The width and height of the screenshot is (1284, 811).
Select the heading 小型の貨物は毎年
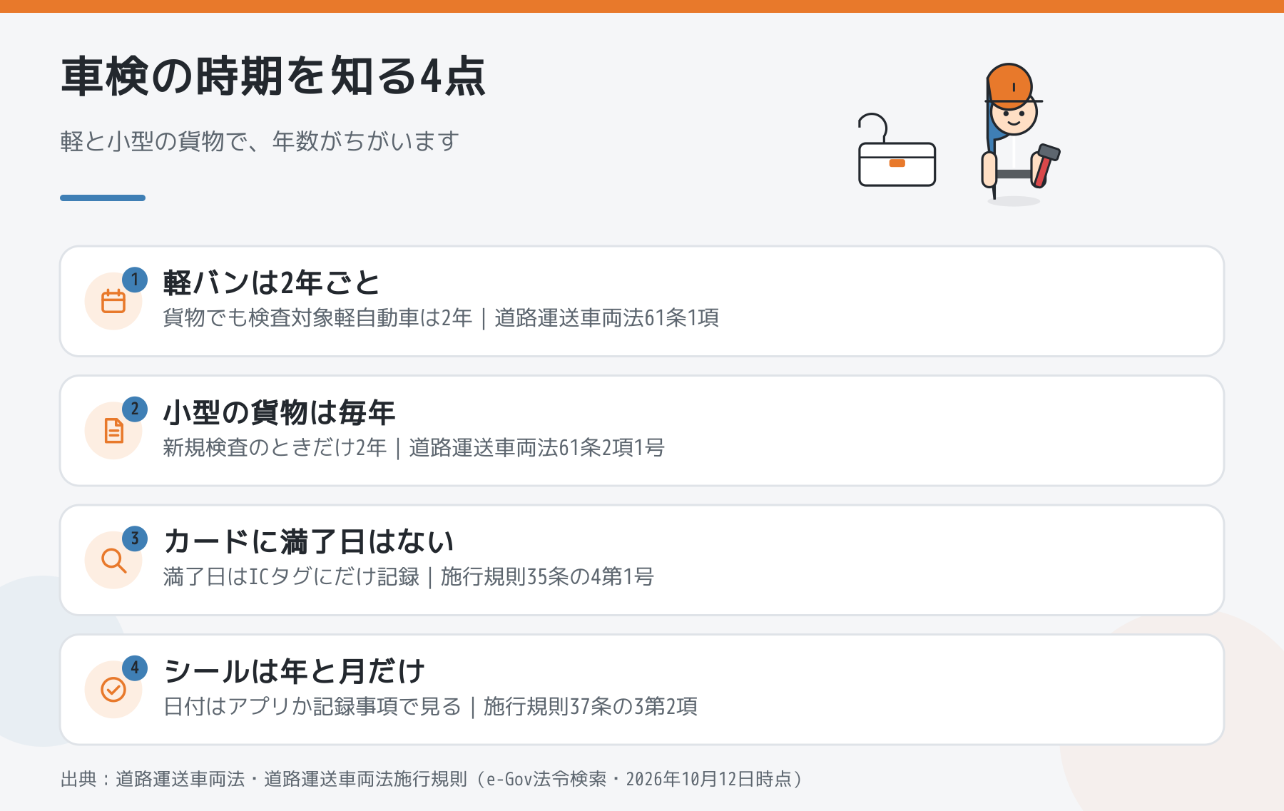tap(279, 412)
